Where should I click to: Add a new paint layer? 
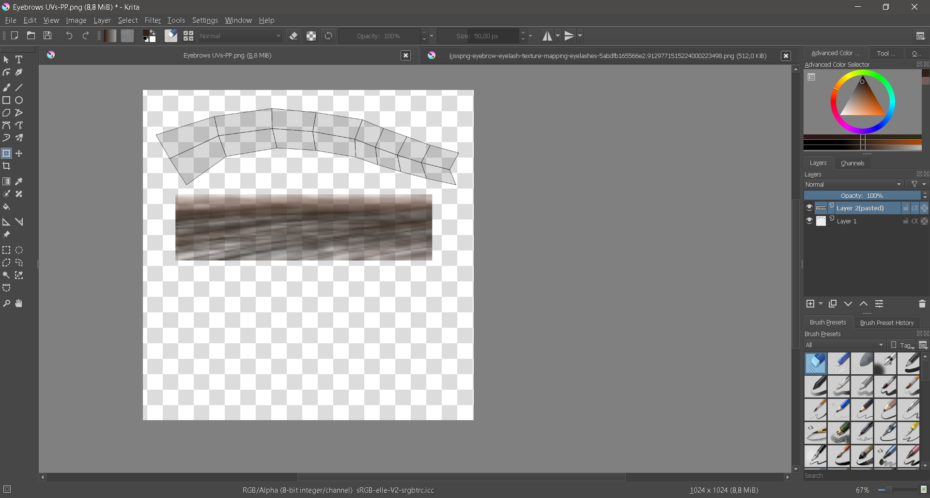click(x=810, y=304)
